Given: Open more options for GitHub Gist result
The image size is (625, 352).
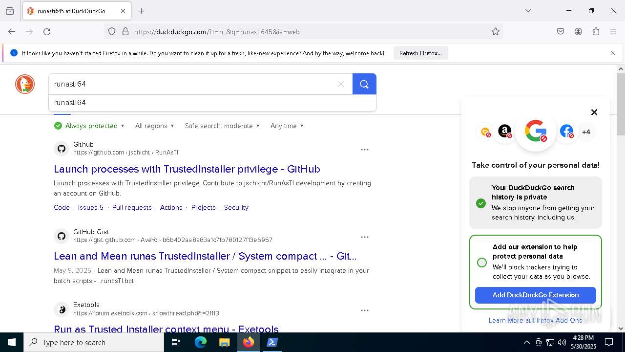Looking at the screenshot, I should click(365, 237).
